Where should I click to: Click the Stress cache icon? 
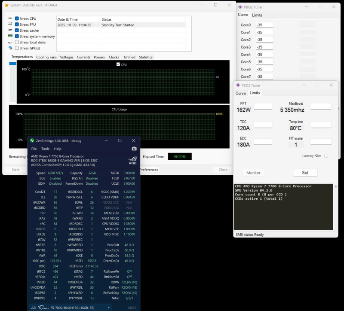click(x=10, y=30)
